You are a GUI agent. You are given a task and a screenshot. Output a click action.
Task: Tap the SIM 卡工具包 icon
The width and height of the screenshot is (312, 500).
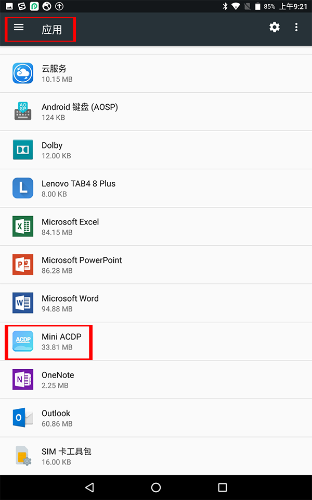point(23,456)
